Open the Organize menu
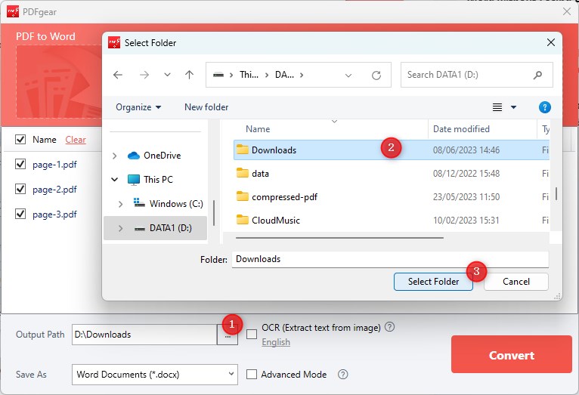The image size is (579, 395). pos(138,107)
